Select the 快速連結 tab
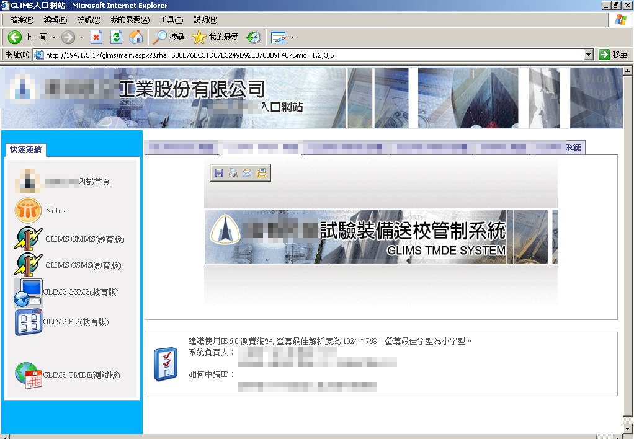 (x=25, y=149)
